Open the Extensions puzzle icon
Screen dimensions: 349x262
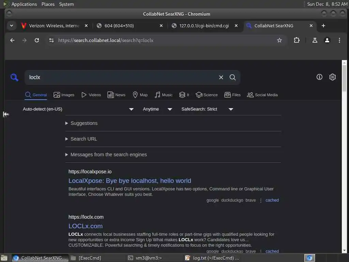(297, 40)
